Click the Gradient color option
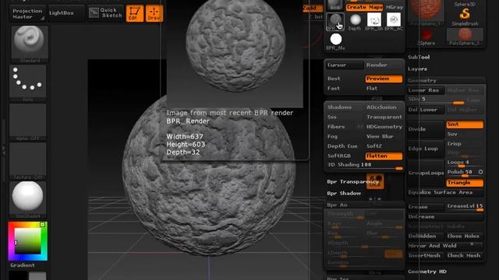 [23, 265]
